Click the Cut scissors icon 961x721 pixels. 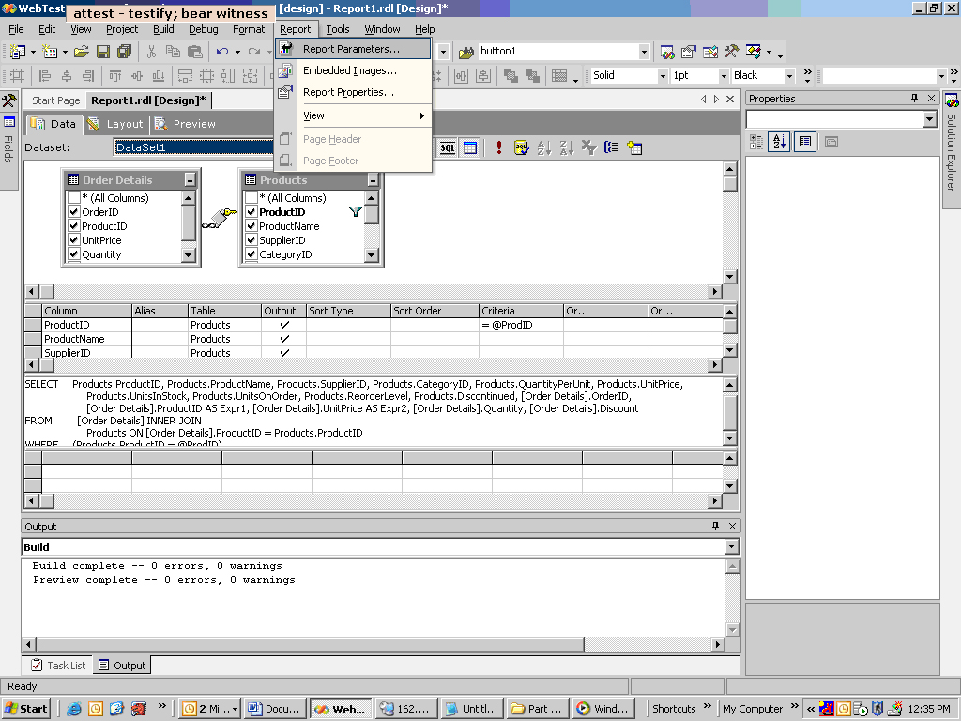coord(151,52)
